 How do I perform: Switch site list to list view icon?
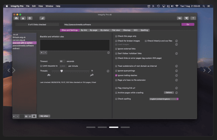(30, 116)
